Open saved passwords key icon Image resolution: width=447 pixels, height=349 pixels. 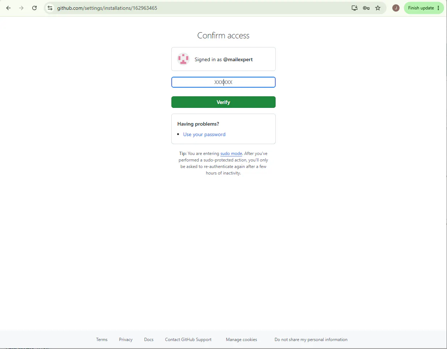coord(366,8)
